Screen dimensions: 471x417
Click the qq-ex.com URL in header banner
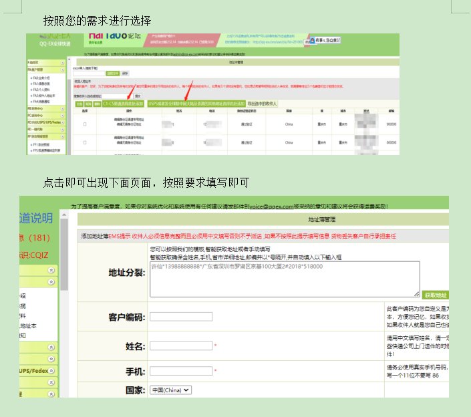277,41
